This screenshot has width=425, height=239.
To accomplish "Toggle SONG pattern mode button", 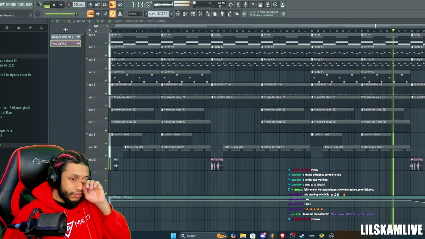I will click(47, 6).
